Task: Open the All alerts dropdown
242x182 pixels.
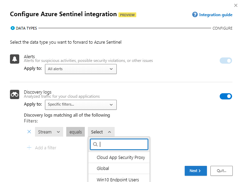Action: coord(81,69)
